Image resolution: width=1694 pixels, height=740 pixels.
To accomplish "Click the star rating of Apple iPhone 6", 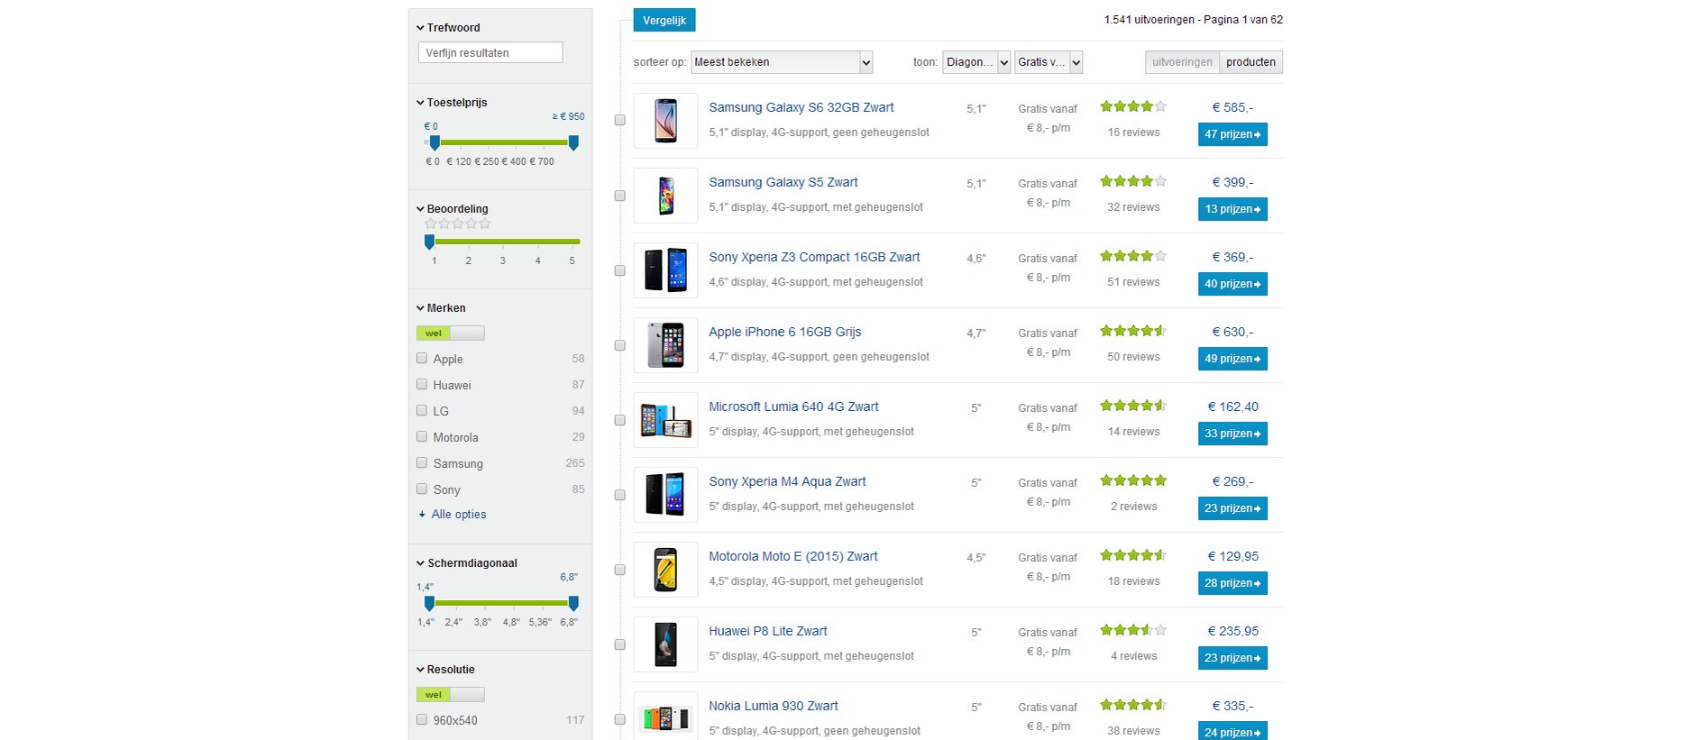I will pyautogui.click(x=1133, y=331).
